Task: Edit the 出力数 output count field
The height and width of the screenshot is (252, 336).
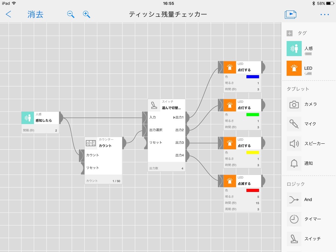Action: 166,168
